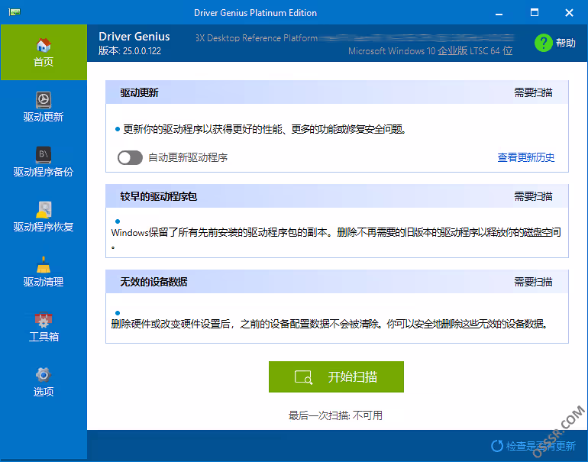588x462 pixels.
Task: Click the scan magnifier icon in 开始扫描
Action: click(x=303, y=377)
